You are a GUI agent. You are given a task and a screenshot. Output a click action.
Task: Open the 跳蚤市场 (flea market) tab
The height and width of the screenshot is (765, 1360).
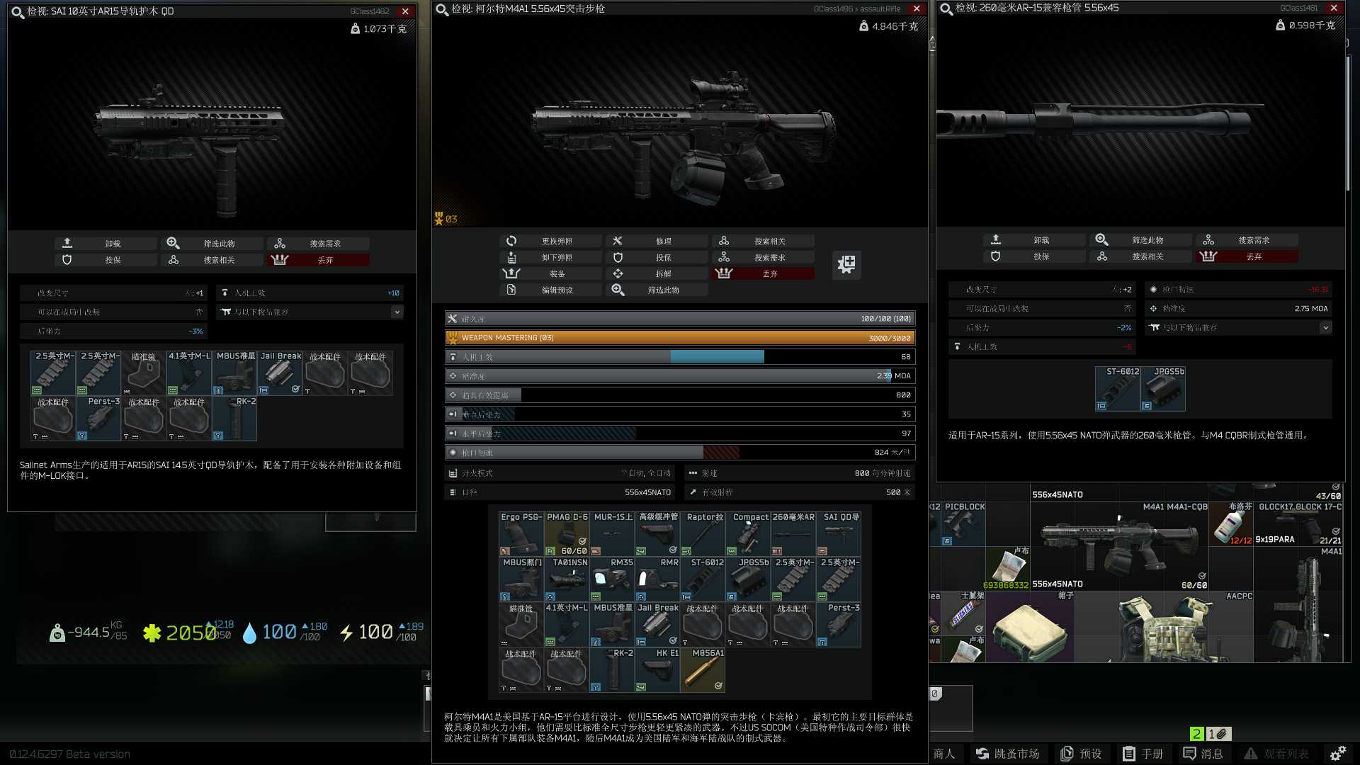1008,754
